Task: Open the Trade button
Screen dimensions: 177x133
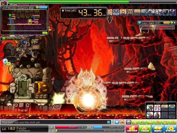Action: pos(145,129)
